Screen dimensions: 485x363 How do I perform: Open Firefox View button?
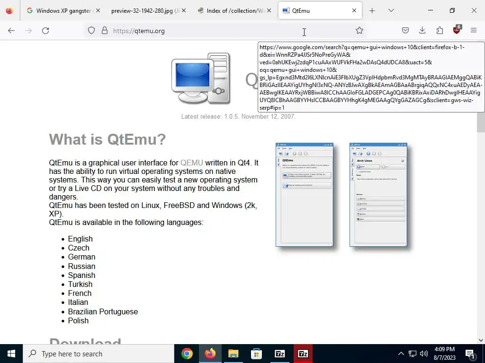point(9,11)
